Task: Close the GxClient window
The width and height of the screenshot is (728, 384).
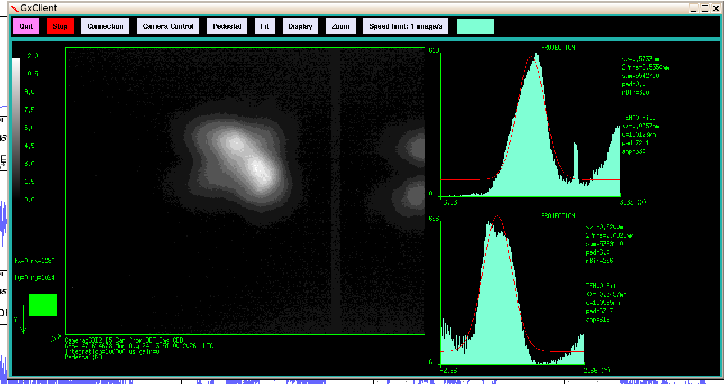Action: coord(716,8)
